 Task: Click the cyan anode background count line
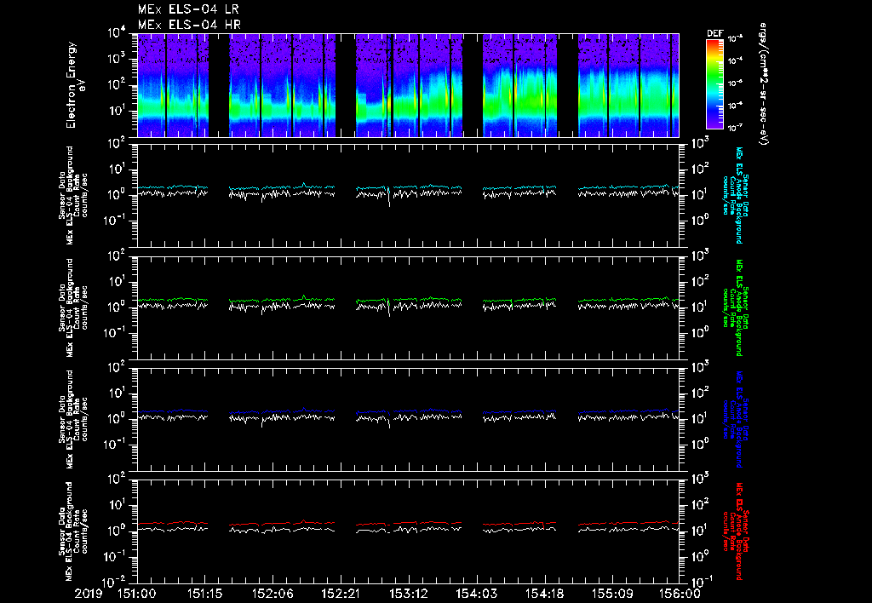pyautogui.click(x=408, y=187)
